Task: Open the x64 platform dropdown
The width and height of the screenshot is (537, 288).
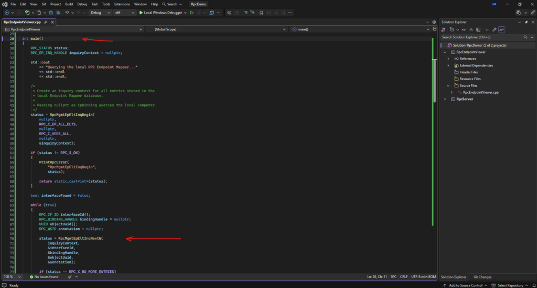Action: pos(125,13)
